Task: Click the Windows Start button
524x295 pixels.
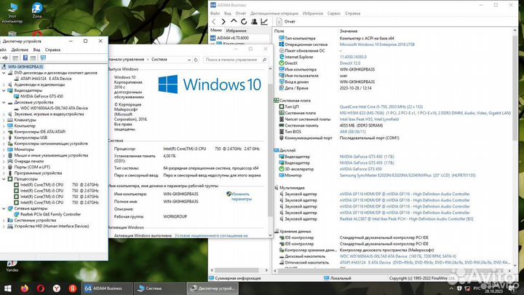Action: coord(7,288)
